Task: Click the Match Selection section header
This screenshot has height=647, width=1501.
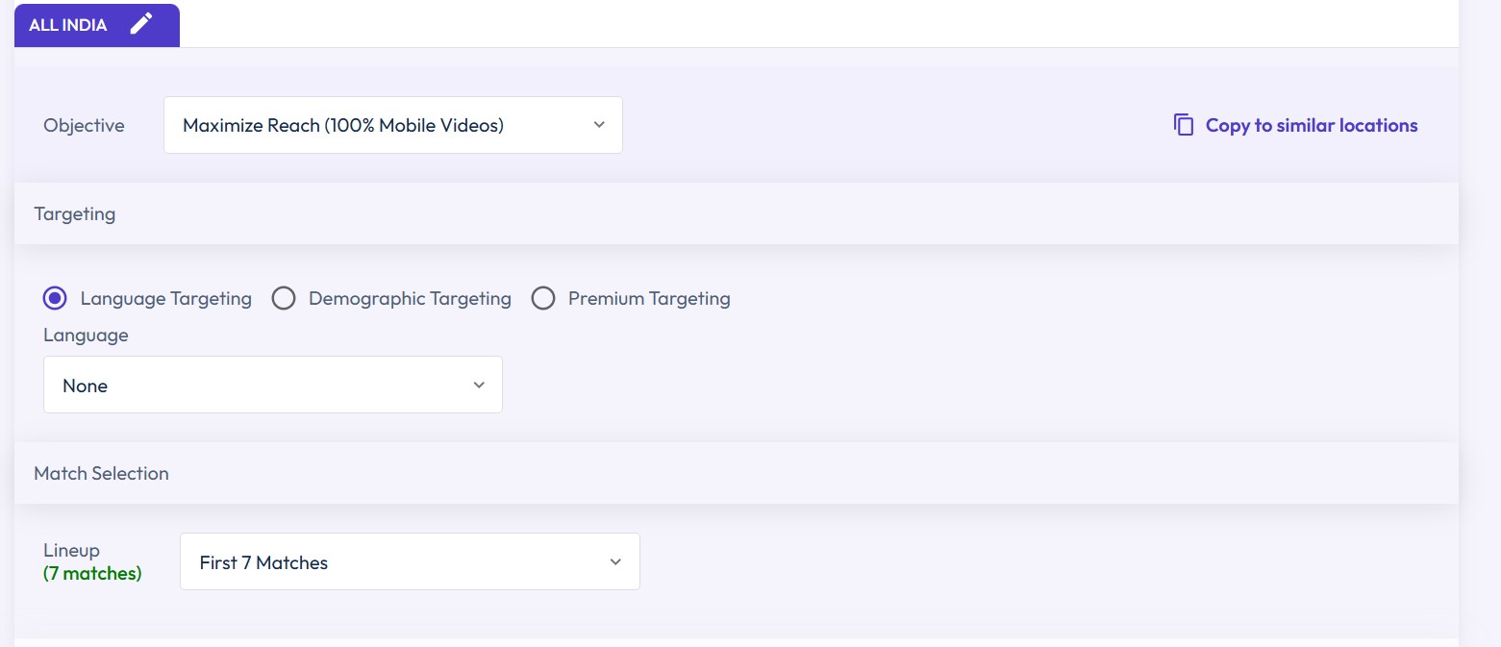Action: [x=101, y=473]
